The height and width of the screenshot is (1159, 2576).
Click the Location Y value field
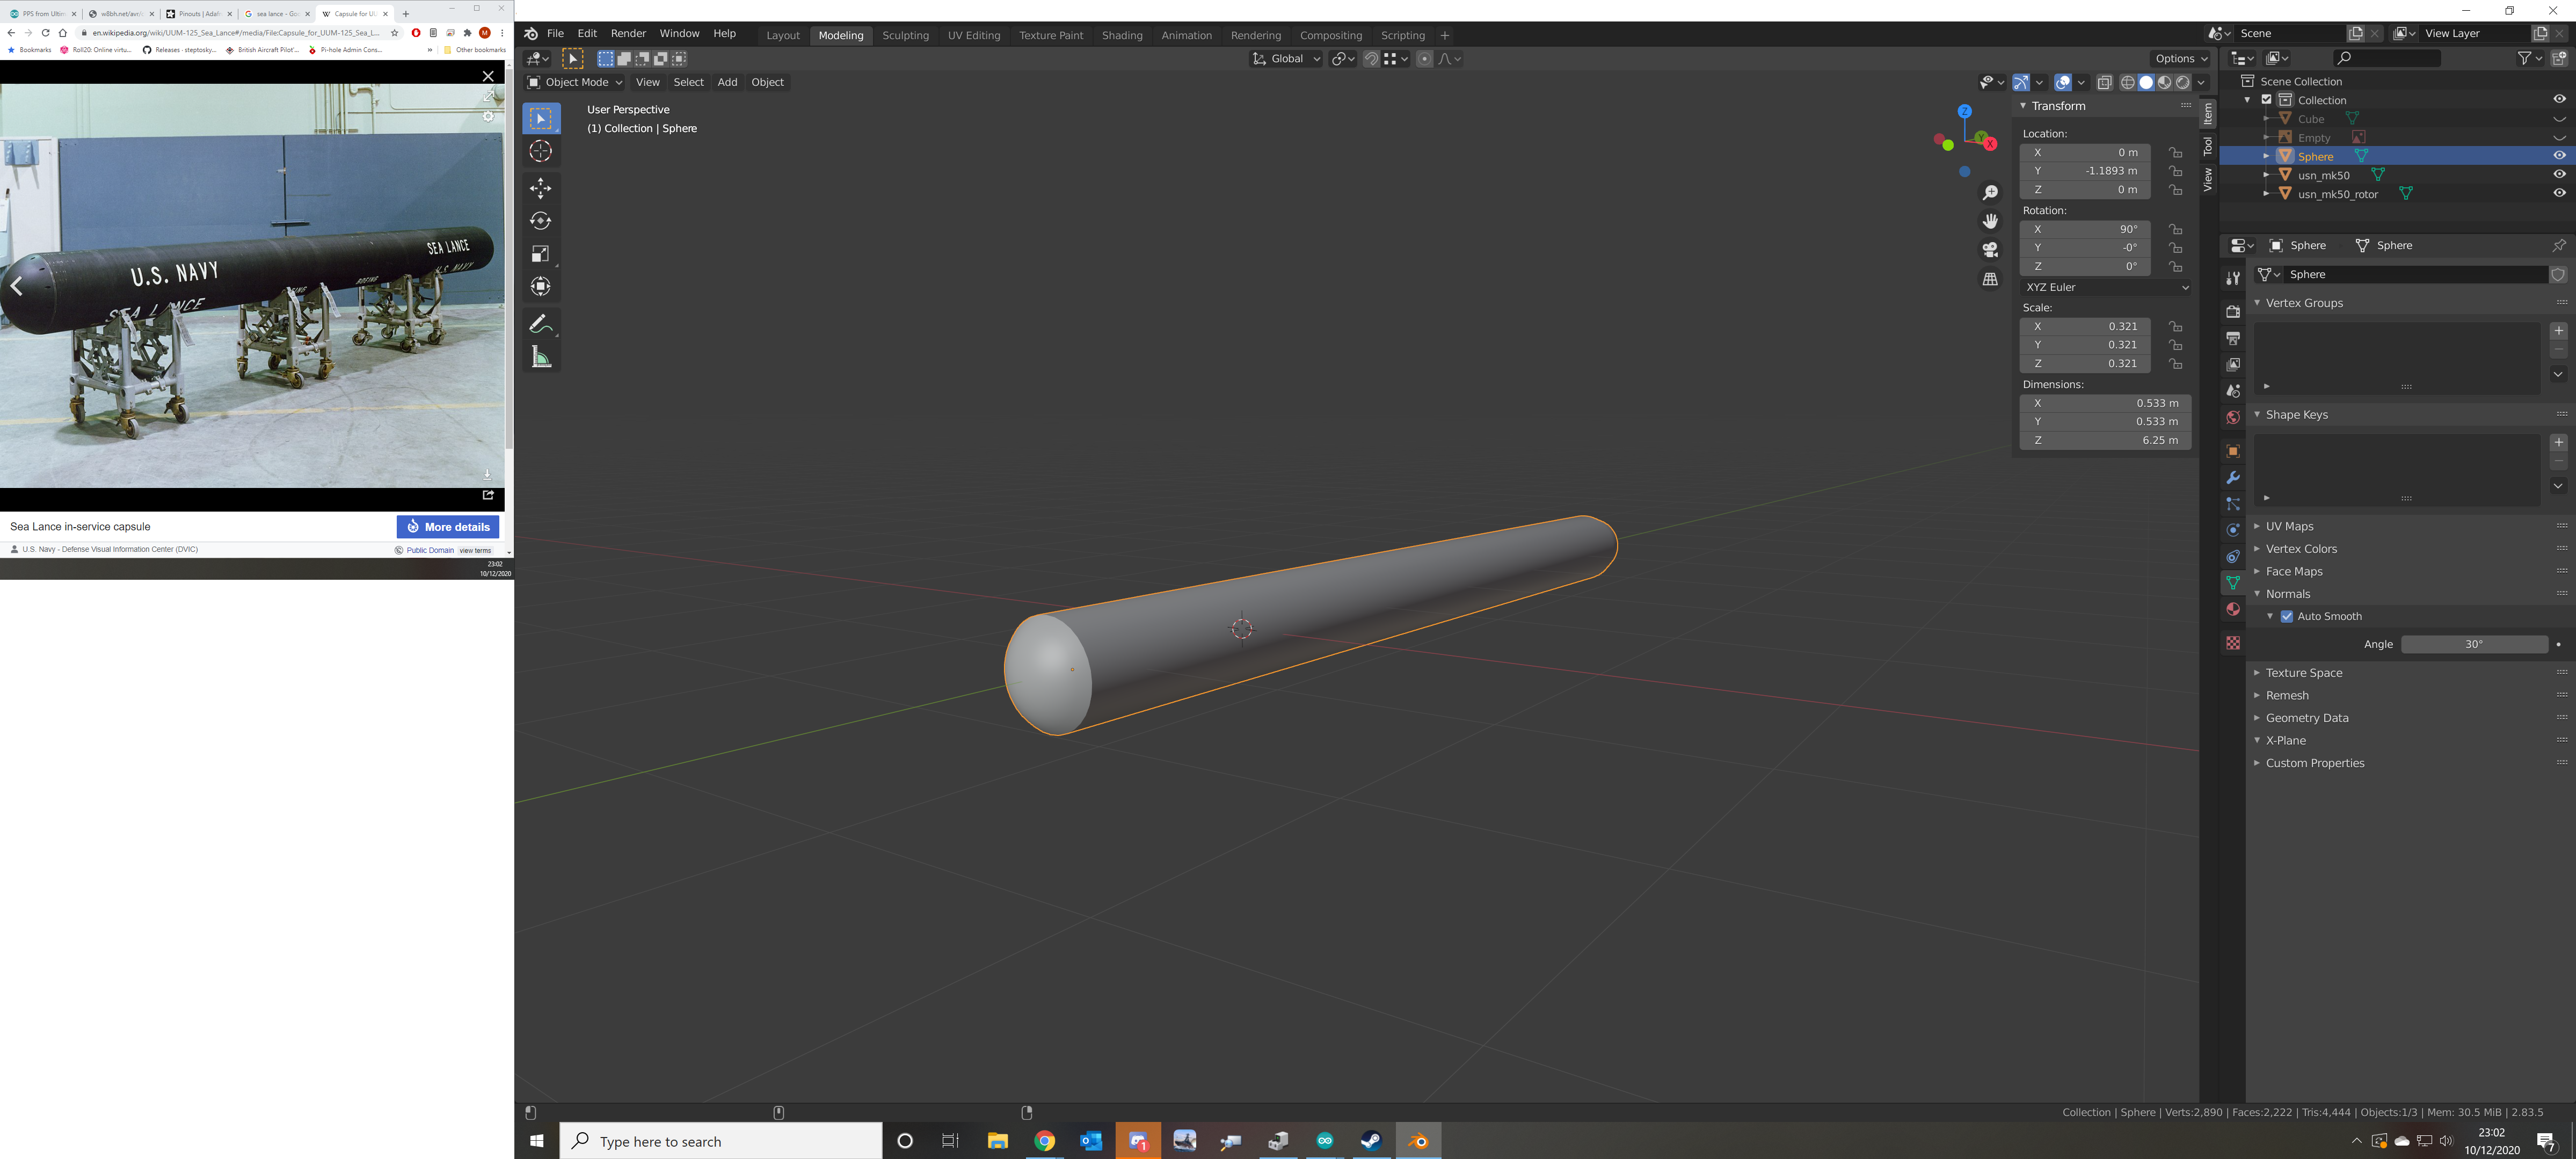tap(2084, 171)
